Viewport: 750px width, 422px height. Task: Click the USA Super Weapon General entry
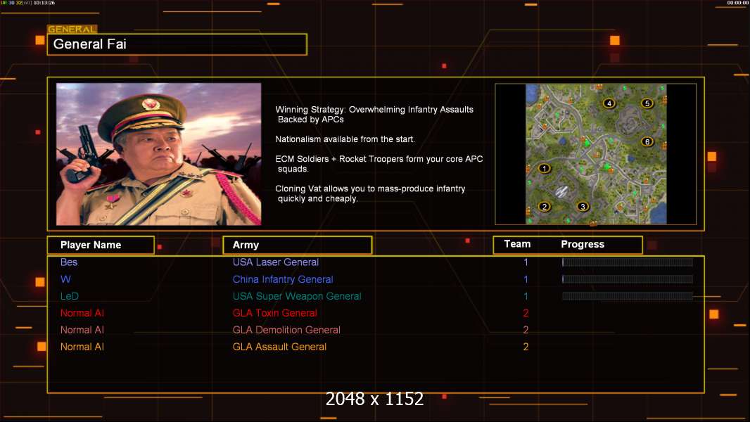pyautogui.click(x=297, y=296)
